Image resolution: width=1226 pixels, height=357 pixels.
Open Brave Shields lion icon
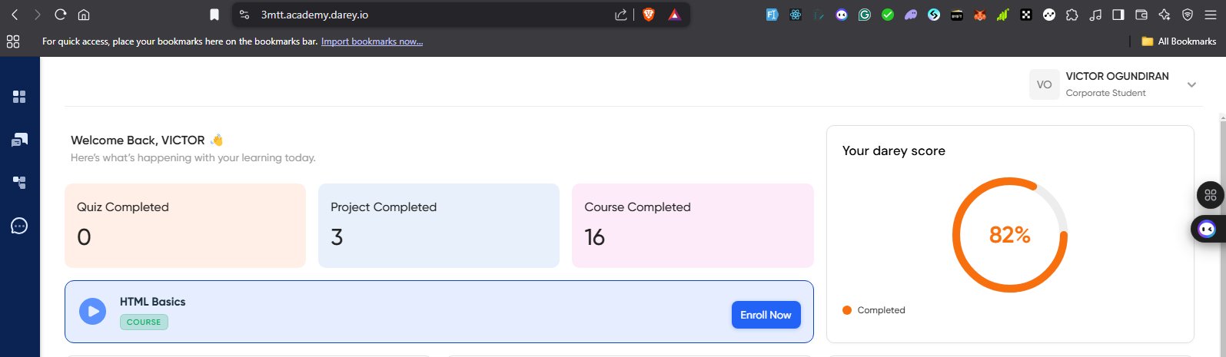[x=648, y=15]
